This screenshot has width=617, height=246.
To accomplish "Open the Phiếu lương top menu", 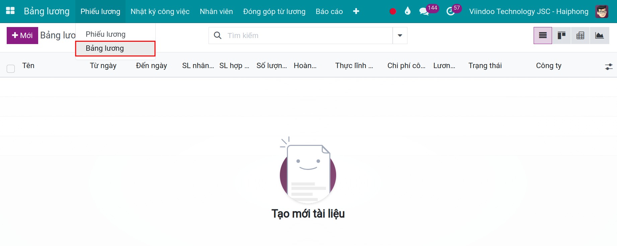I will pyautogui.click(x=100, y=11).
